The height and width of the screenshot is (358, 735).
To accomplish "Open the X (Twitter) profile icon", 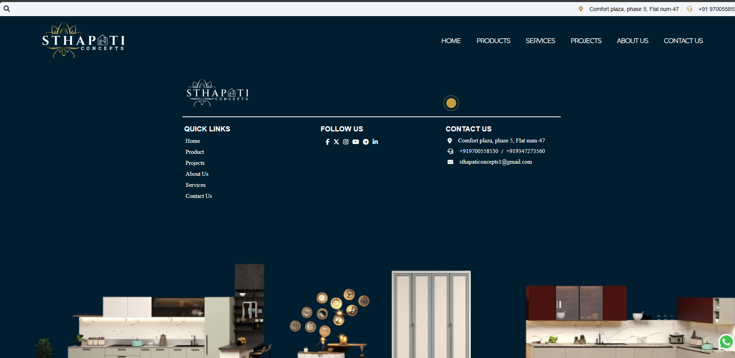I will [x=336, y=142].
